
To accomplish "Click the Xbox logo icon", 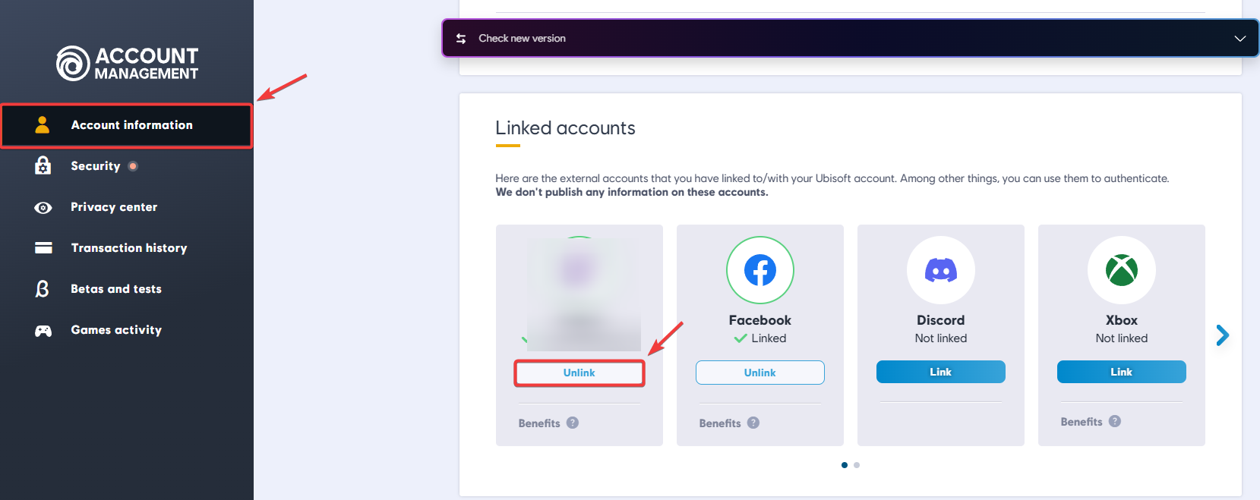I will point(1121,270).
